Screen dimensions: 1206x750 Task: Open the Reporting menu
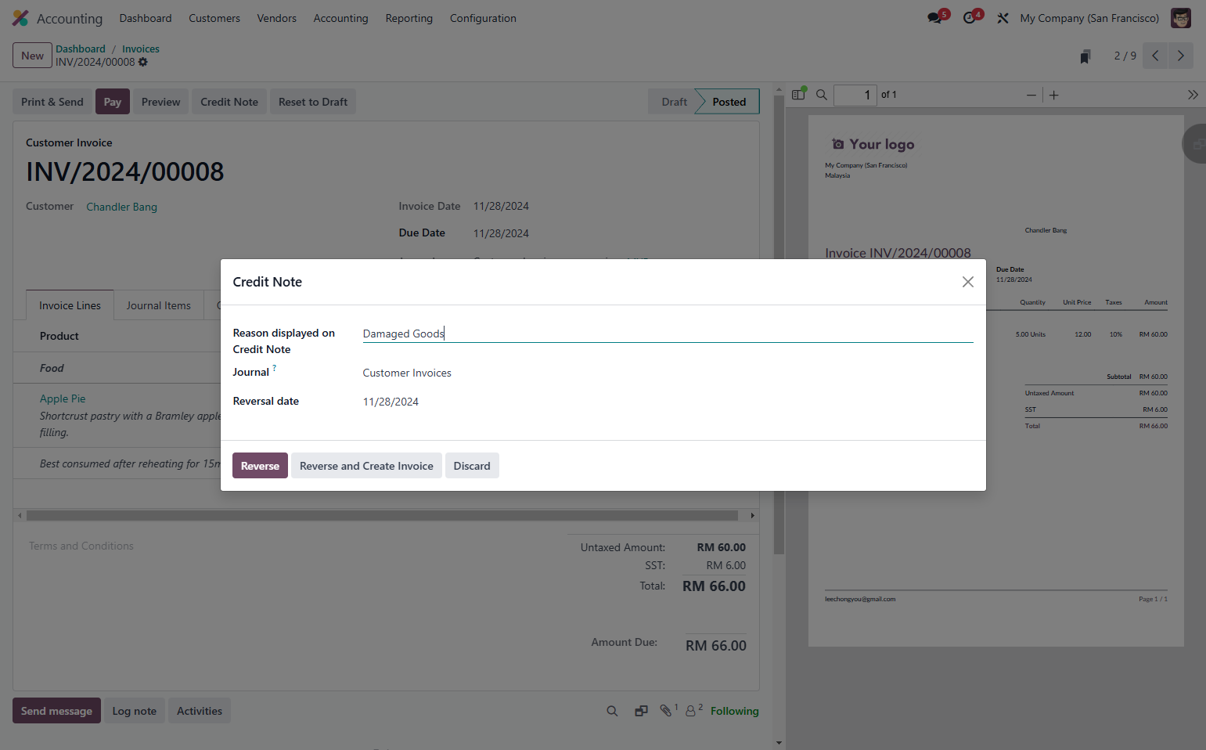[409, 18]
